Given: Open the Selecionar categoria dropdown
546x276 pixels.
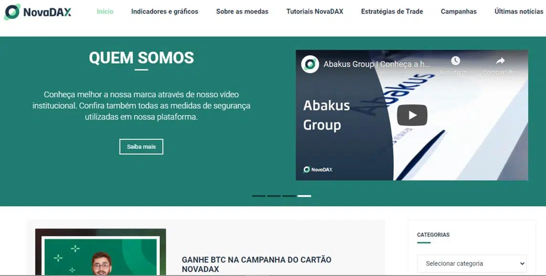Looking at the screenshot, I should [x=472, y=264].
